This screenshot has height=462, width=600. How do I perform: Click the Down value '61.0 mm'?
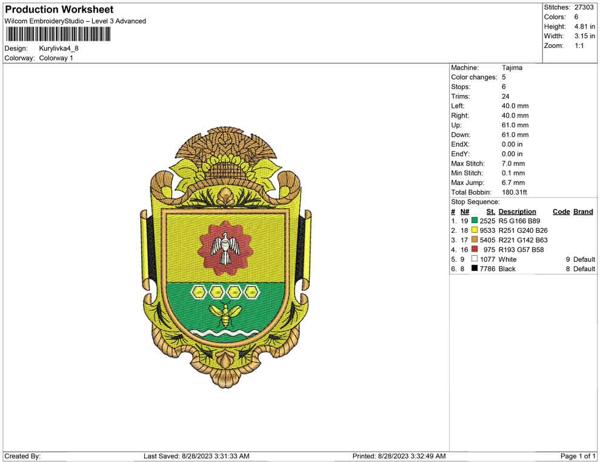515,135
